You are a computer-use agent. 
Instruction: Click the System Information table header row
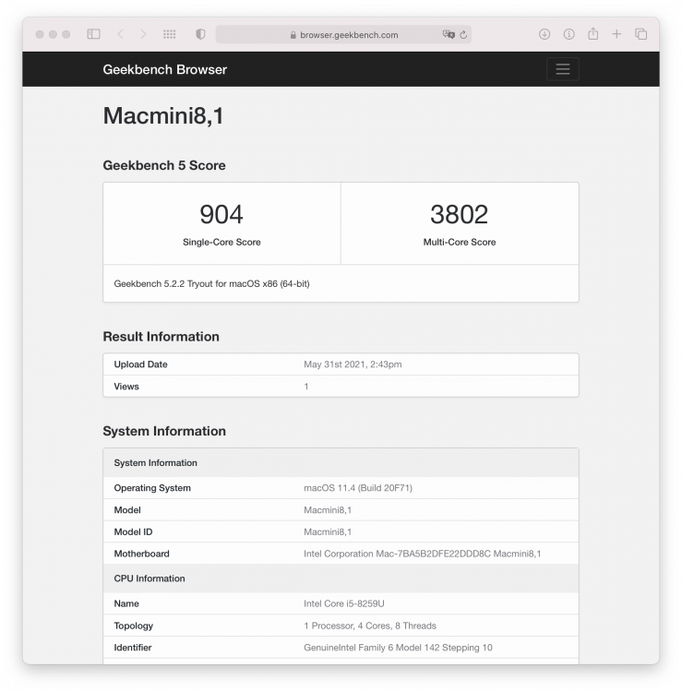(341, 462)
